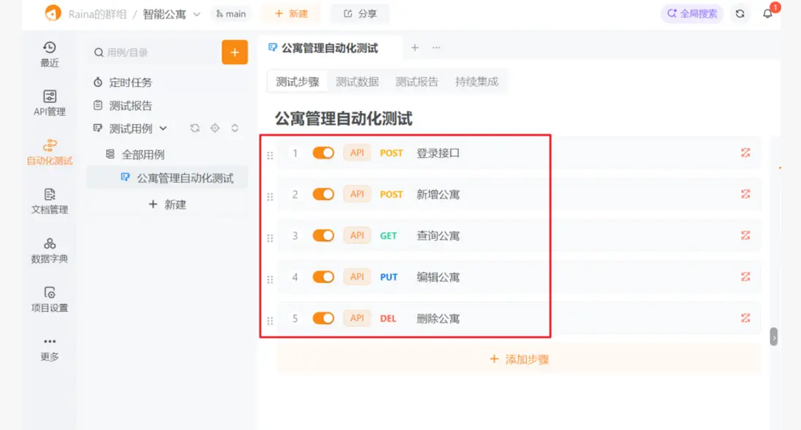The image size is (801, 430).
Task: Open 测试报告 in the left panel
Action: [x=131, y=106]
